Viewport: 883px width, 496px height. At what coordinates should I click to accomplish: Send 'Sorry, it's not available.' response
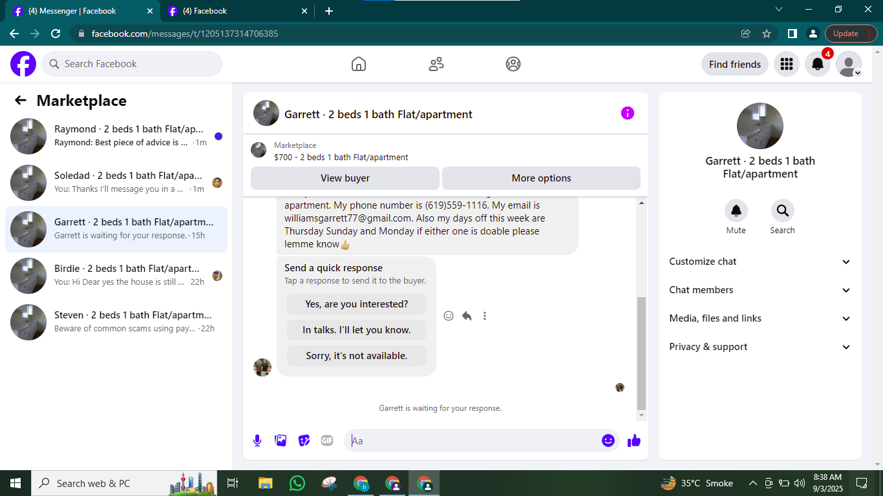357,356
